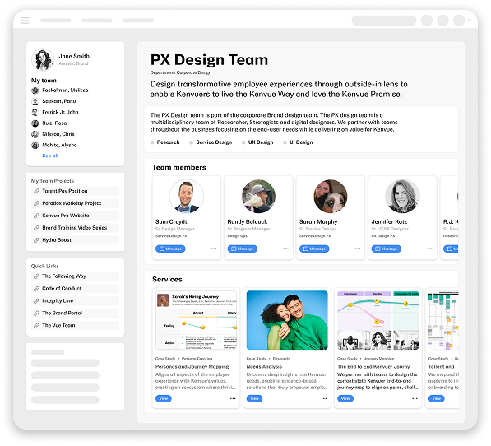View the Needs Analysis service
Image resolution: width=491 pixels, height=446 pixels.
(x=255, y=399)
